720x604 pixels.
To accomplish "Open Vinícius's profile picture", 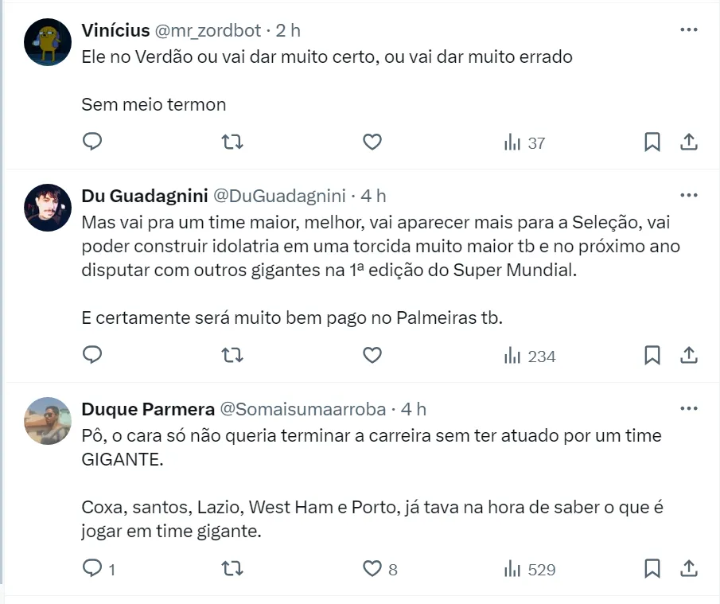I will [x=48, y=42].
